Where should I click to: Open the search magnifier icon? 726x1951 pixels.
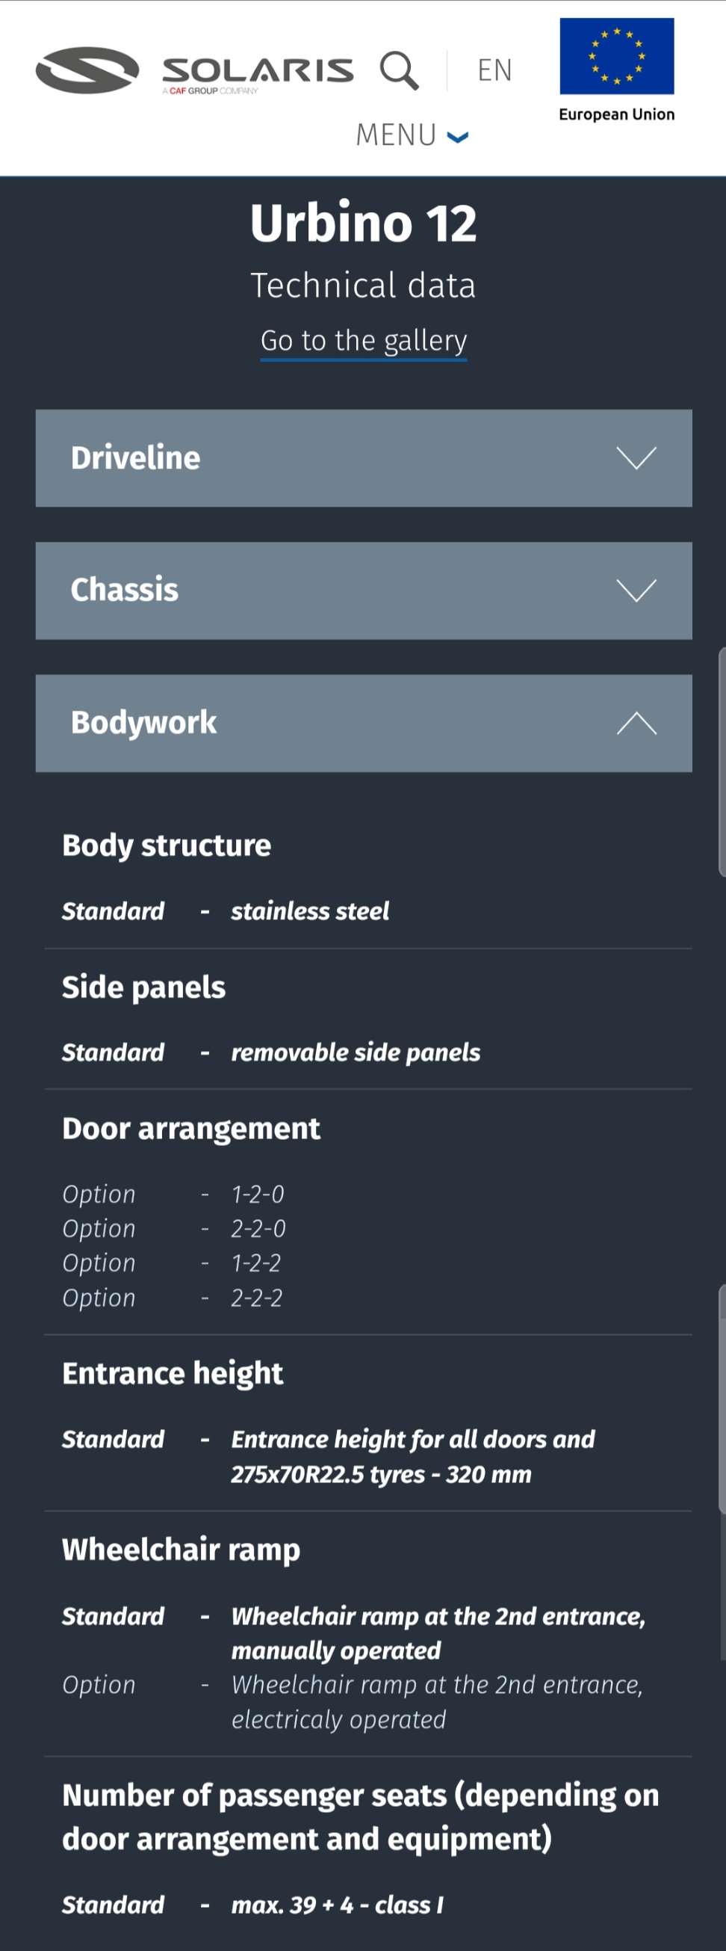399,70
